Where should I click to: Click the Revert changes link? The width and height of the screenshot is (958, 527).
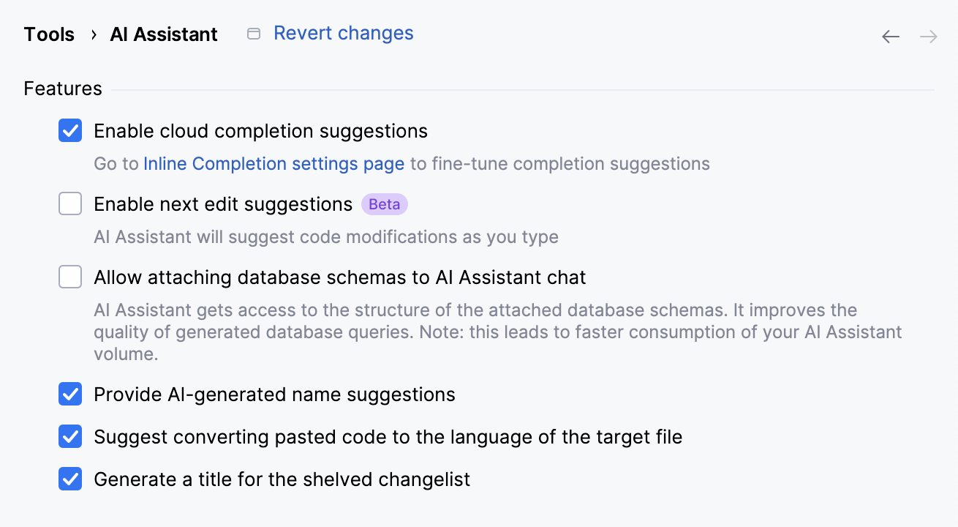click(343, 33)
